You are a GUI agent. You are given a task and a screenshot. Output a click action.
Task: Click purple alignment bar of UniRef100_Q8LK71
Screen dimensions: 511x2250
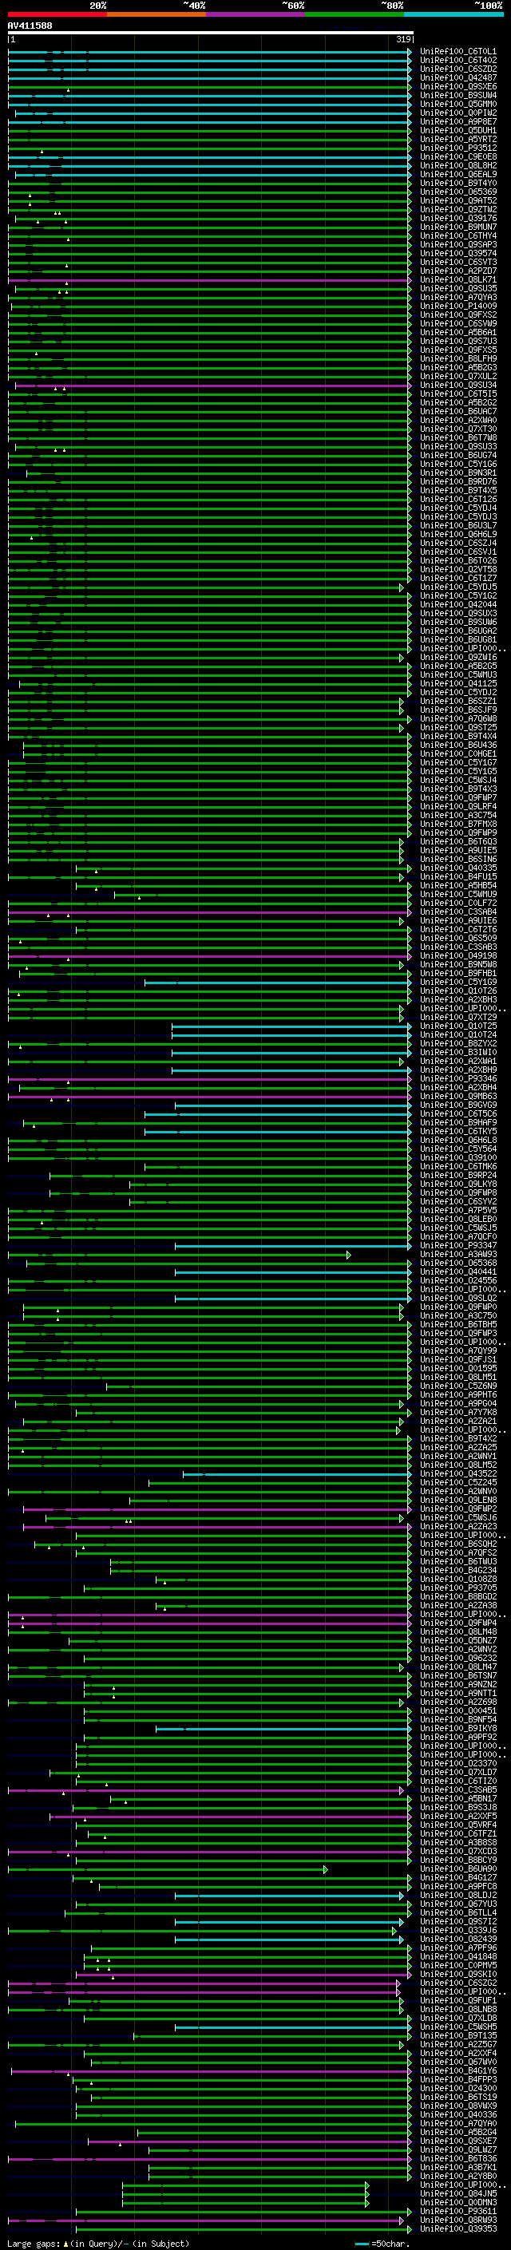coord(210,280)
